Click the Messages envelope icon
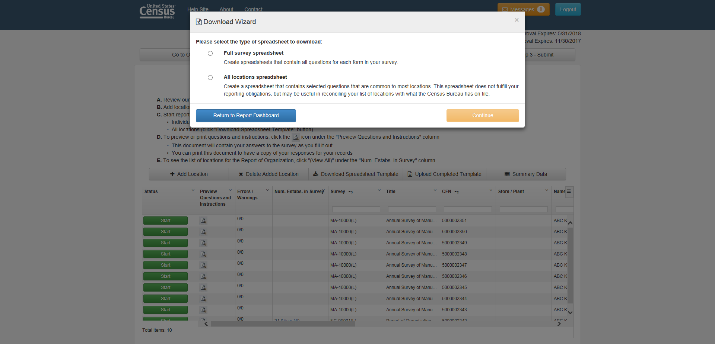Screen dimensions: 715x344 pos(505,10)
